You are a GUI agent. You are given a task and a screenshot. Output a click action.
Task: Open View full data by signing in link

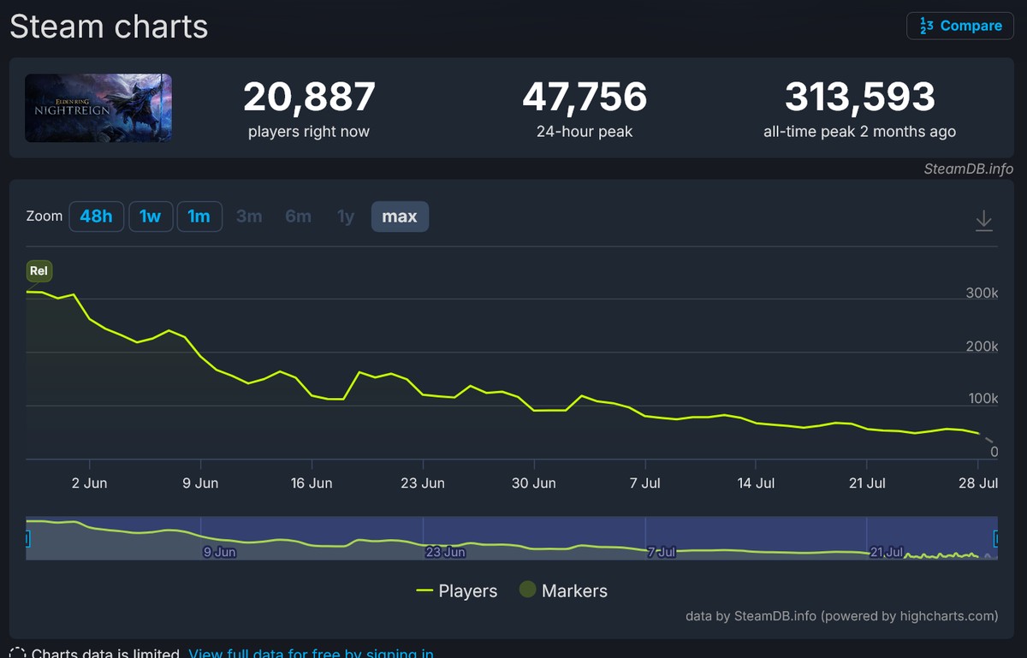click(x=311, y=655)
